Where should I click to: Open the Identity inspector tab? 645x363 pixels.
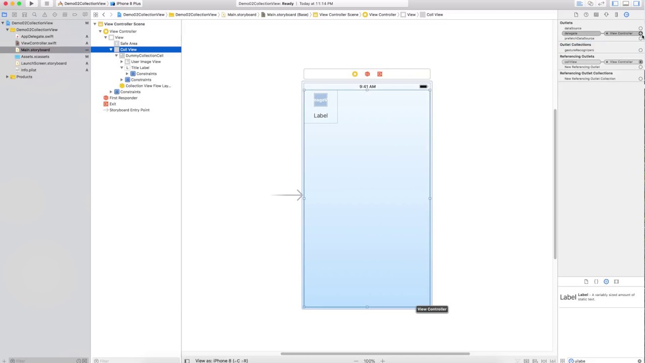tap(596, 15)
